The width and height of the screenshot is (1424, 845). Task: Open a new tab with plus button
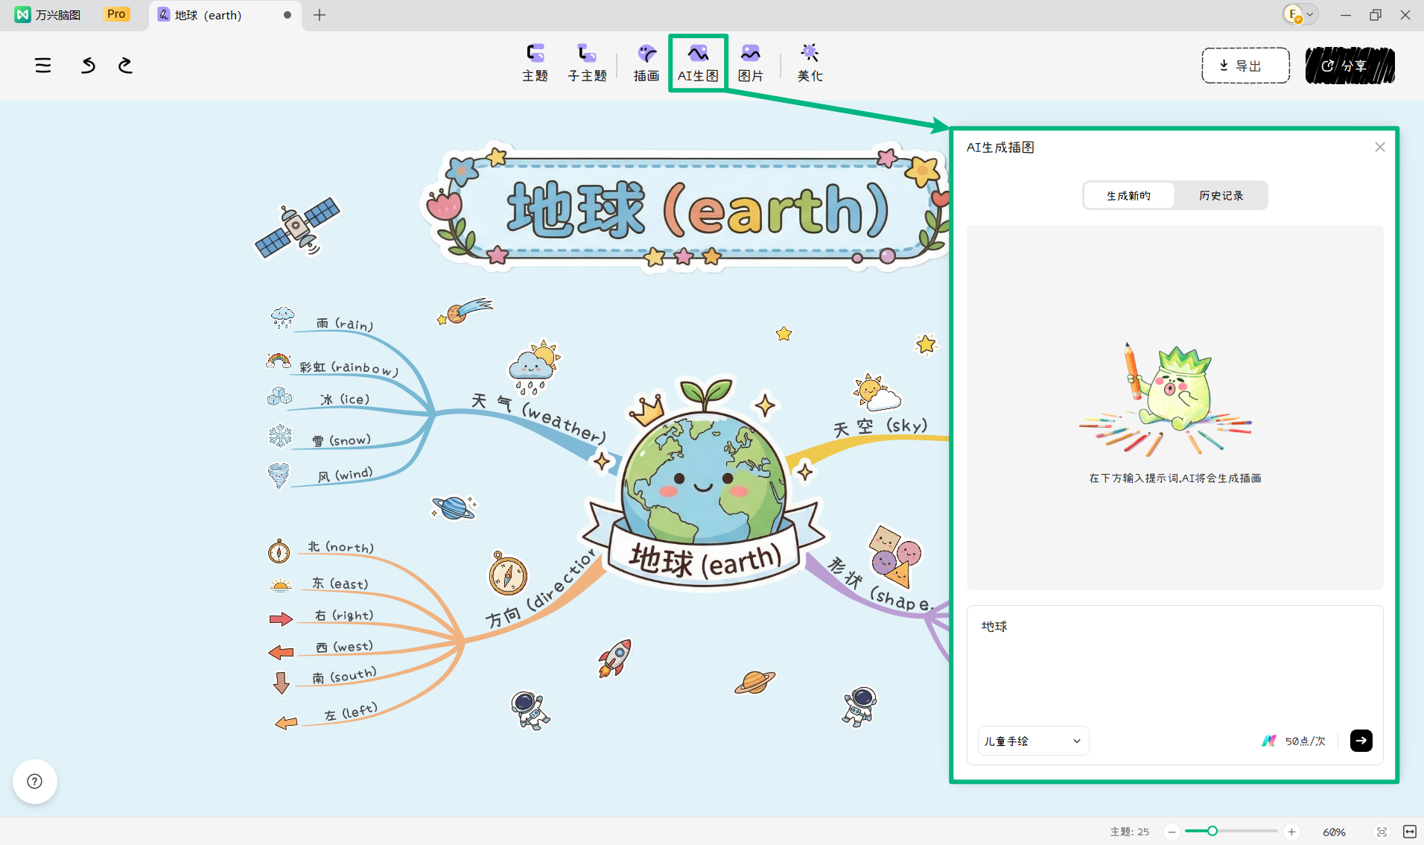(x=320, y=15)
